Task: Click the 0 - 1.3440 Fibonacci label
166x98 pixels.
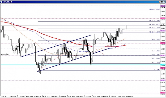Action: click(157, 70)
